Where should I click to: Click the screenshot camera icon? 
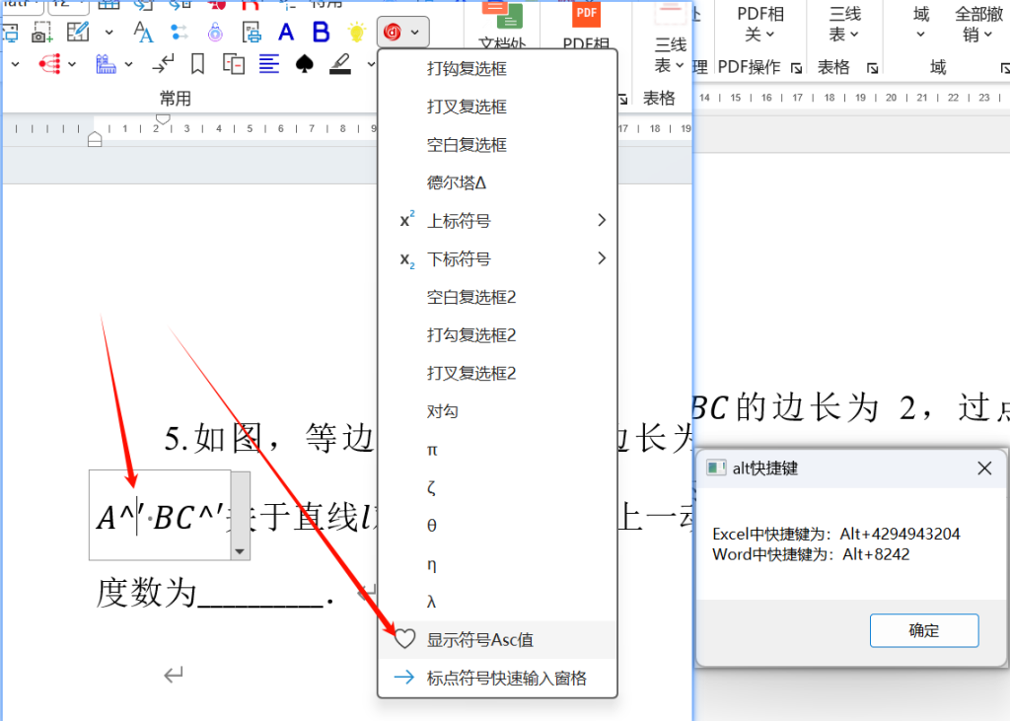click(41, 32)
